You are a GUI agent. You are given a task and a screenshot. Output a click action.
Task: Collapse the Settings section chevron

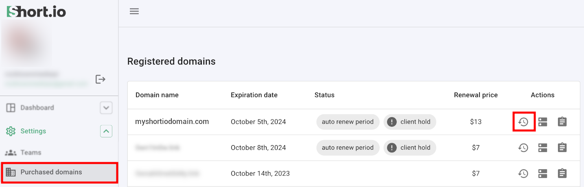point(106,131)
